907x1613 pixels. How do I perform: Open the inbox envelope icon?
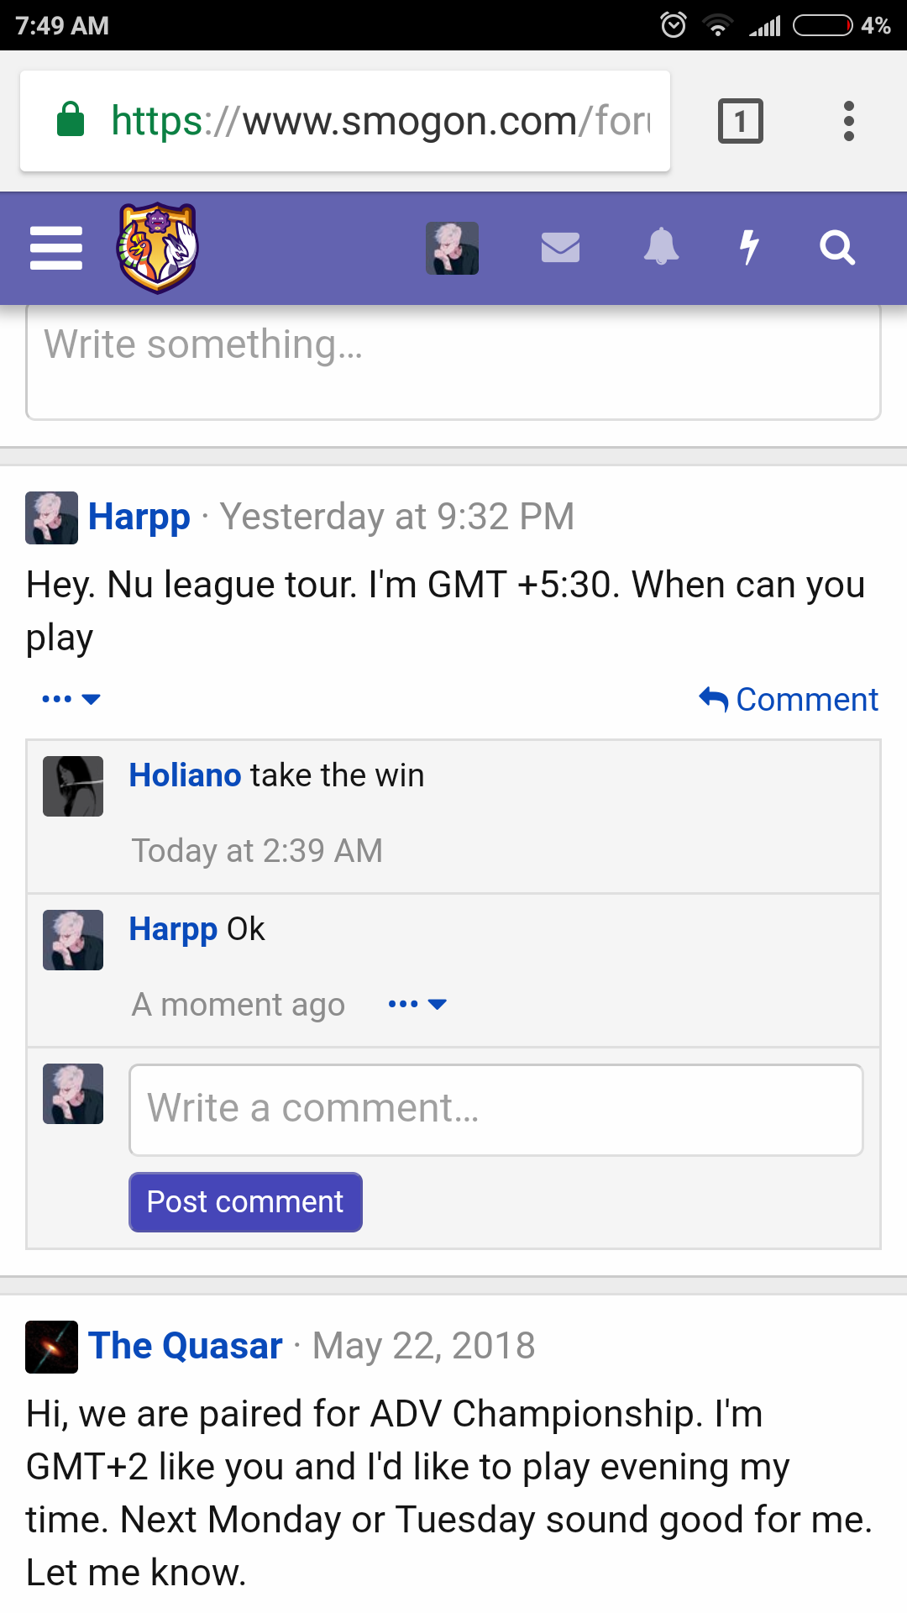click(560, 248)
